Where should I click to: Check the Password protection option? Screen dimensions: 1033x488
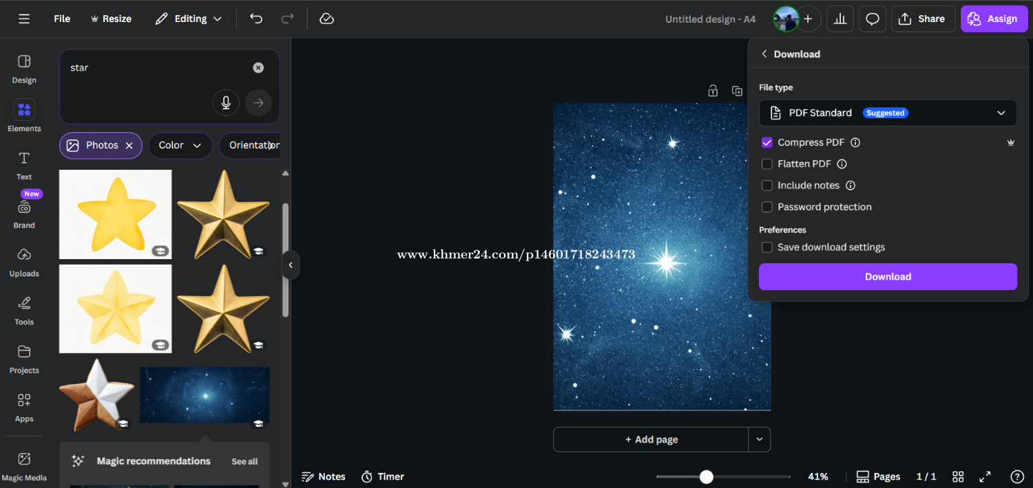click(x=766, y=207)
